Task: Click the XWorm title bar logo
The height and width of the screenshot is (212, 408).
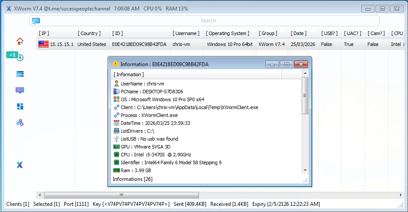Action: point(9,9)
